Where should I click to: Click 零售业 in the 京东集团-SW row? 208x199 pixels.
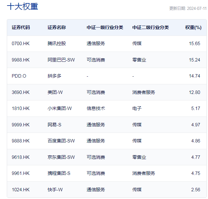pos(139,157)
